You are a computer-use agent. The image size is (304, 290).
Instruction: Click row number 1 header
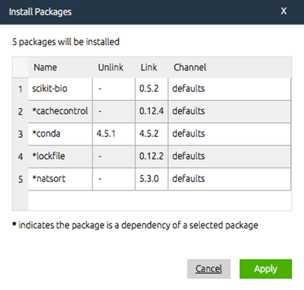pos(20,89)
